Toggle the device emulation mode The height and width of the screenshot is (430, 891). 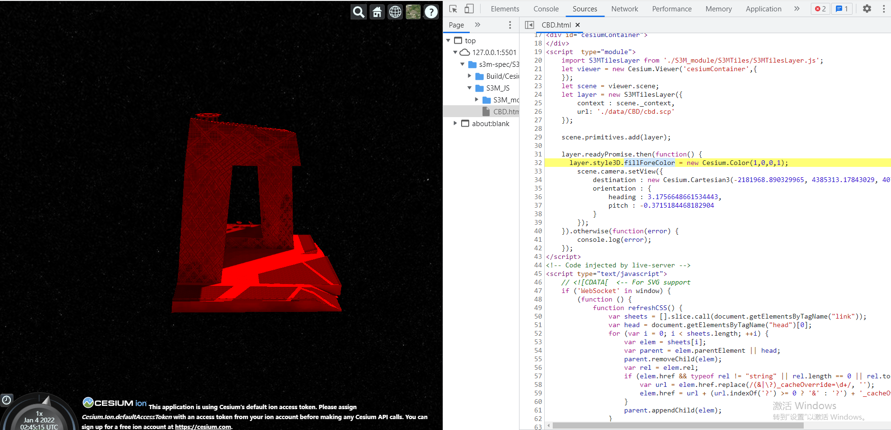point(469,9)
